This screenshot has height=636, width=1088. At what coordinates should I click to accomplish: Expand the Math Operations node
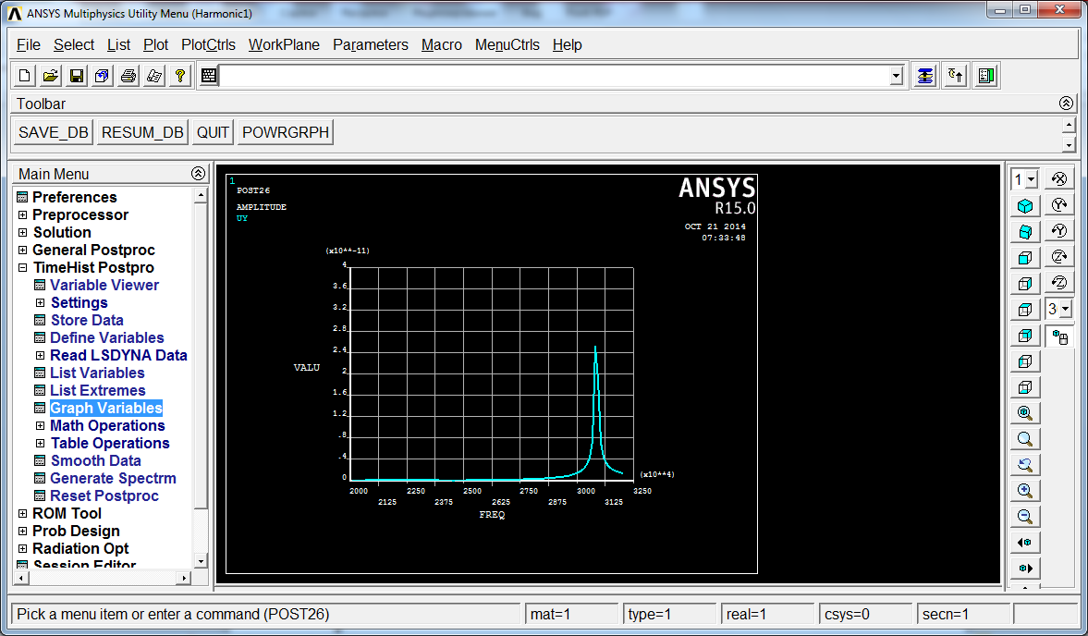click(x=41, y=426)
